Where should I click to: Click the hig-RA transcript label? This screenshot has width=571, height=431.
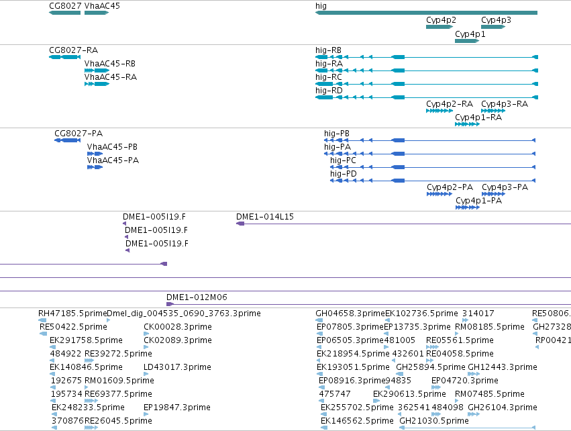(x=329, y=64)
